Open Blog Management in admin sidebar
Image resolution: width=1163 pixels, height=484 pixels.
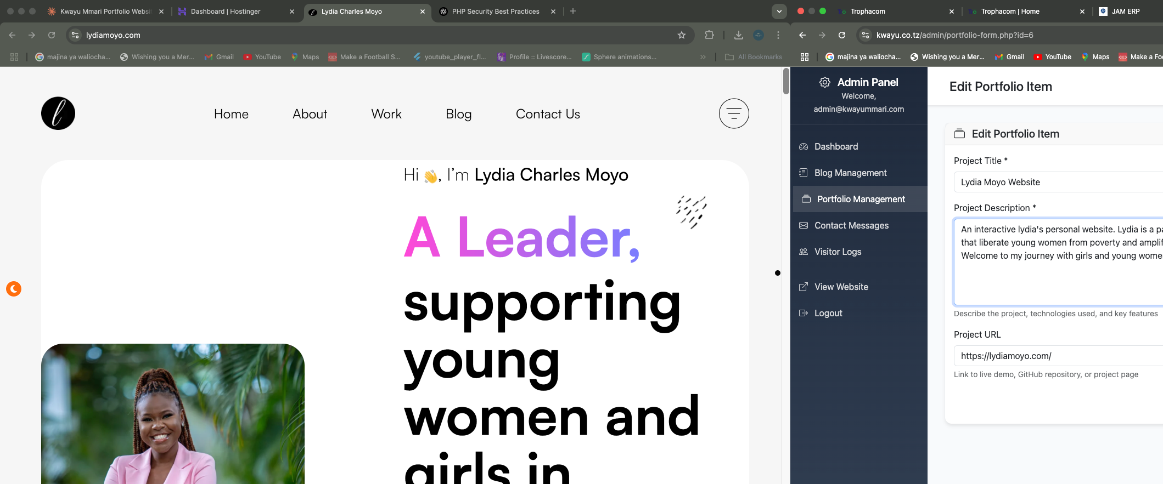click(860, 173)
